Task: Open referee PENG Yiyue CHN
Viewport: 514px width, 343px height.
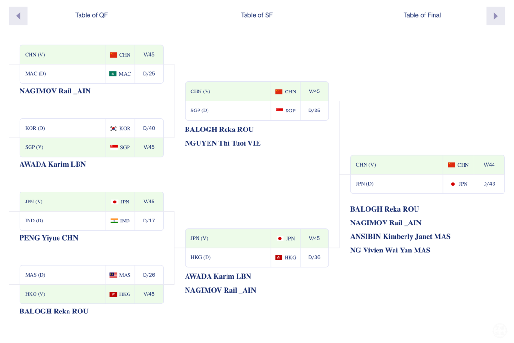Action: pos(49,238)
